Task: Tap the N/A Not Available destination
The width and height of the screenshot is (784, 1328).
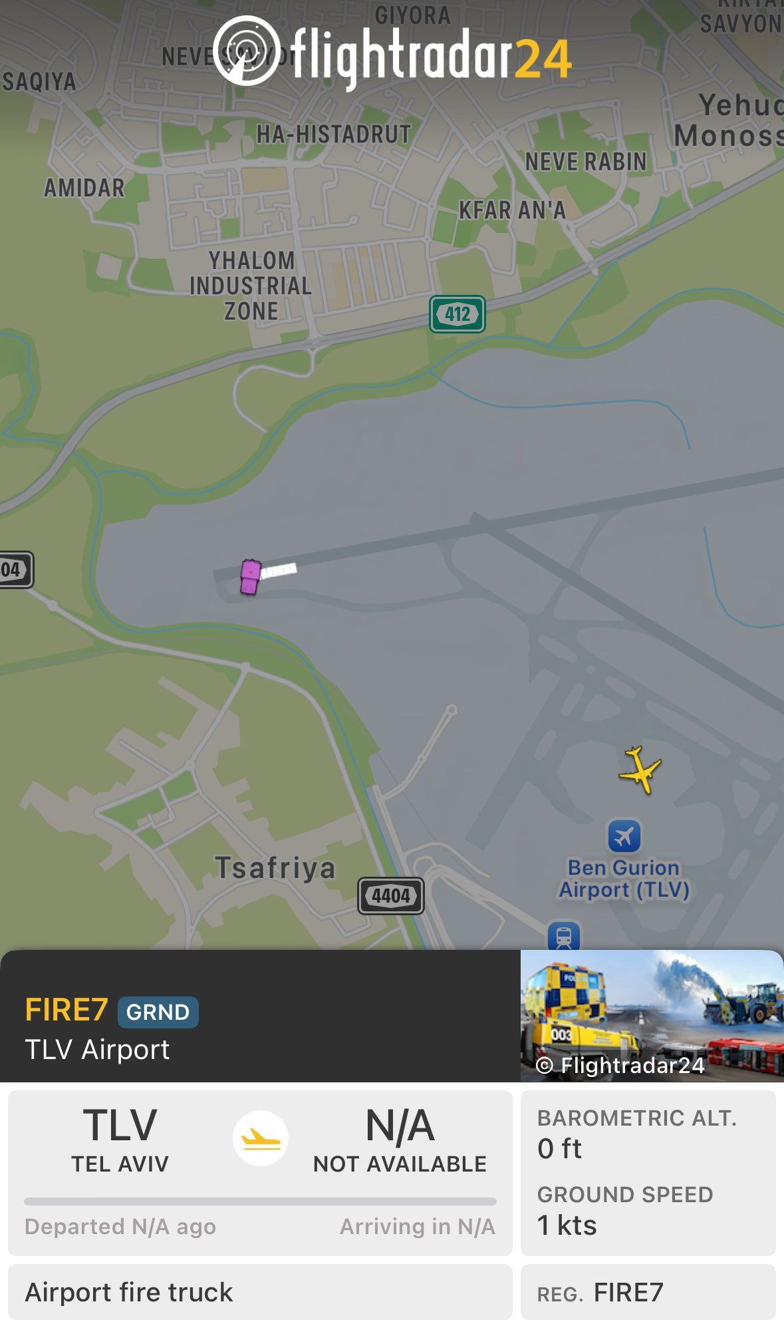Action: click(400, 1140)
